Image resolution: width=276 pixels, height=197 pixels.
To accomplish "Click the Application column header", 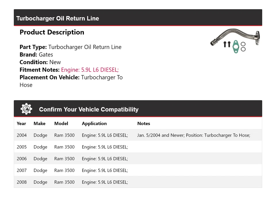I will click(94, 123).
